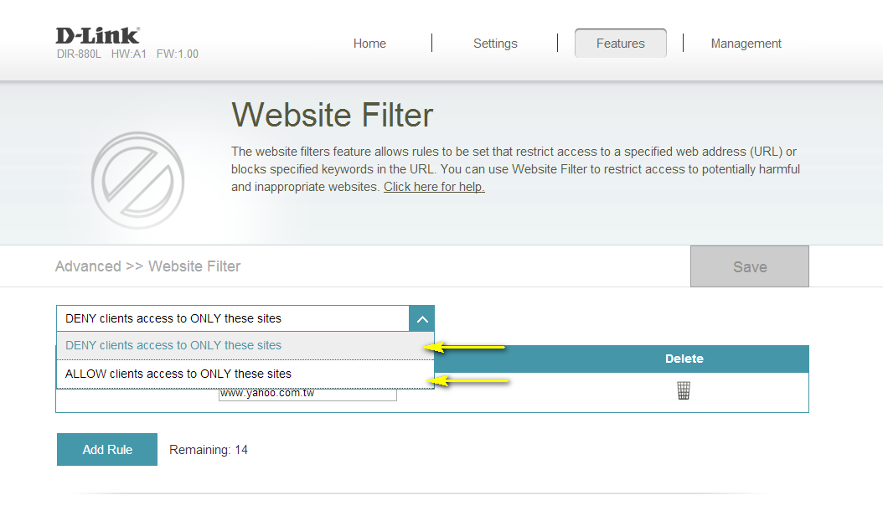This screenshot has height=506, width=883.
Task: Click the Advanced breadcrumb label
Action: coord(88,266)
